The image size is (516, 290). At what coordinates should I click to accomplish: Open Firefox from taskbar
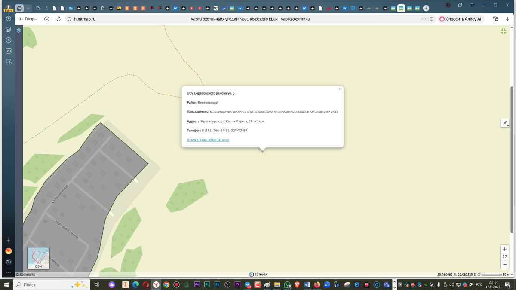(317, 284)
